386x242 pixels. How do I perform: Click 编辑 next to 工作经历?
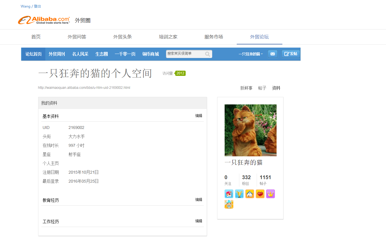point(199,221)
